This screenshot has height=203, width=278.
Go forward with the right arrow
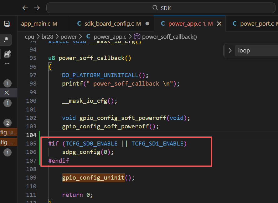(x=37, y=8)
